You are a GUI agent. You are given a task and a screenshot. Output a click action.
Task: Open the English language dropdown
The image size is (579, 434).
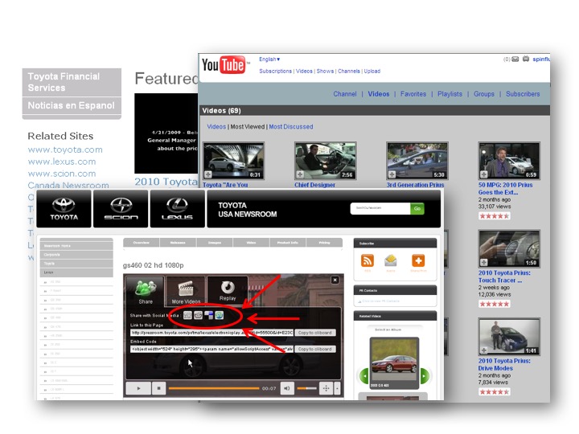(x=269, y=59)
